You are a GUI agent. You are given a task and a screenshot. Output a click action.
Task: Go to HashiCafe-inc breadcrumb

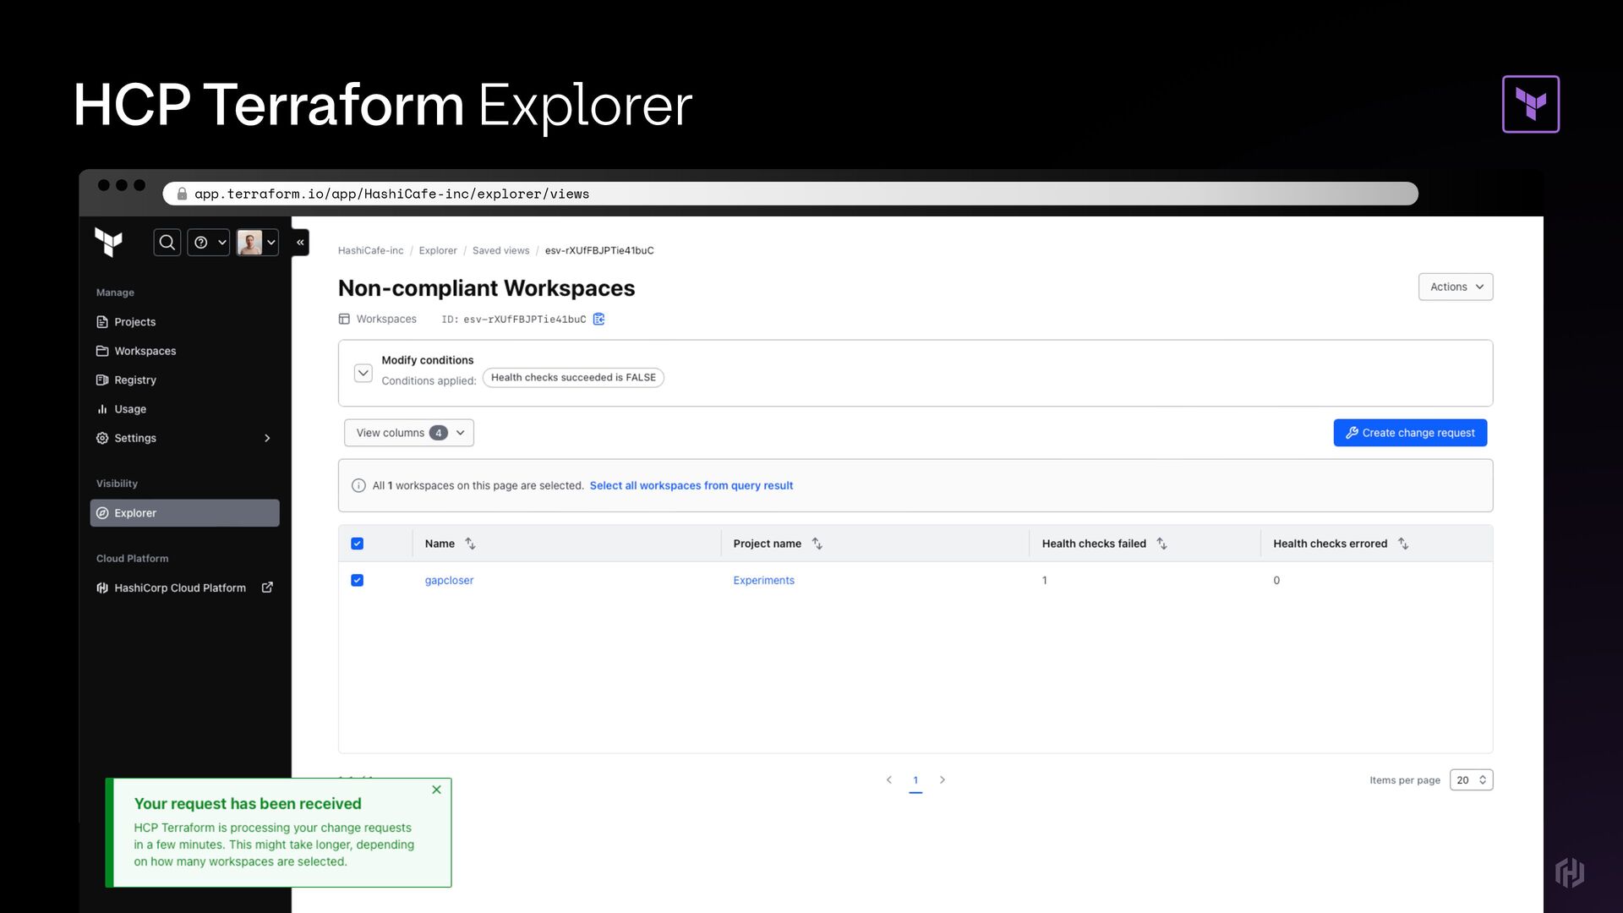(370, 251)
